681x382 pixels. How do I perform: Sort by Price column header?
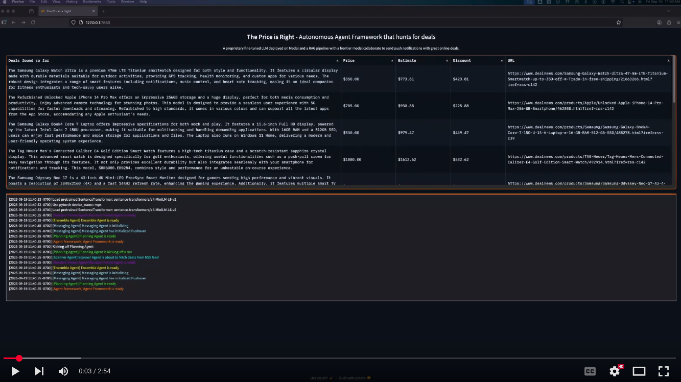click(368, 60)
